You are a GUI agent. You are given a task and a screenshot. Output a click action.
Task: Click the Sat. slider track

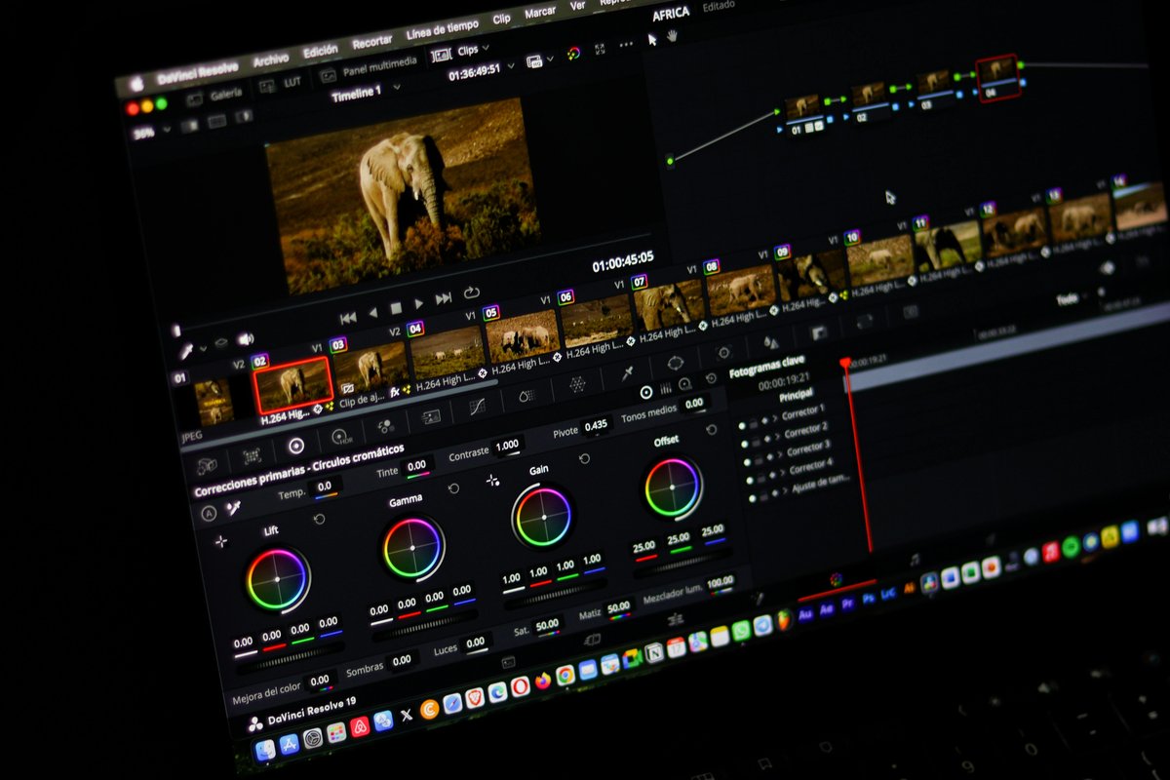550,634
